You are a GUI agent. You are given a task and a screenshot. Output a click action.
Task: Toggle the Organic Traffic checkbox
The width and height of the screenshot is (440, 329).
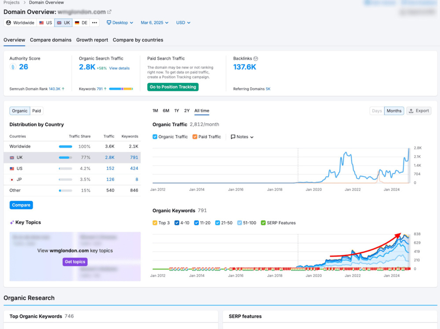point(155,137)
